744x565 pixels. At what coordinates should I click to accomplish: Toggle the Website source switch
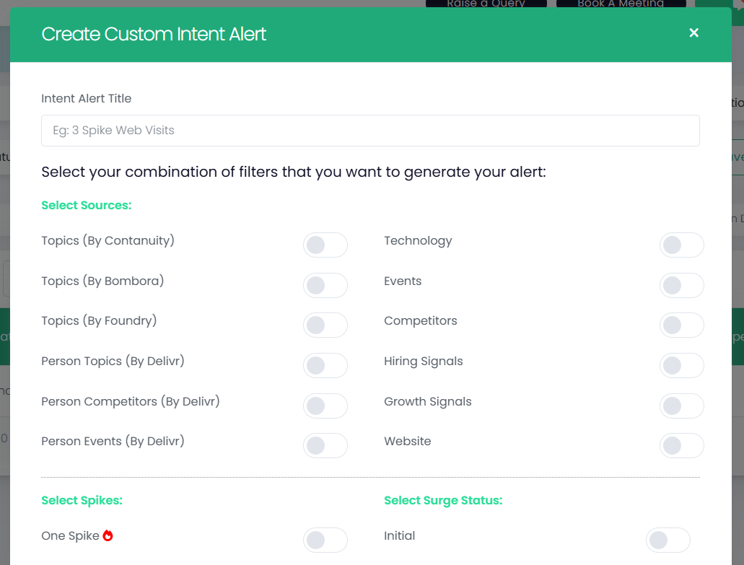(x=681, y=446)
